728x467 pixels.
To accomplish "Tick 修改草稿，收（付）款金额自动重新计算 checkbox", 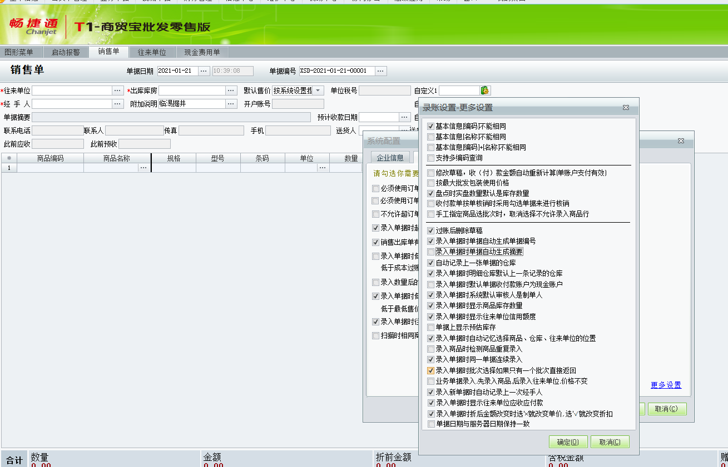I will tap(430, 173).
